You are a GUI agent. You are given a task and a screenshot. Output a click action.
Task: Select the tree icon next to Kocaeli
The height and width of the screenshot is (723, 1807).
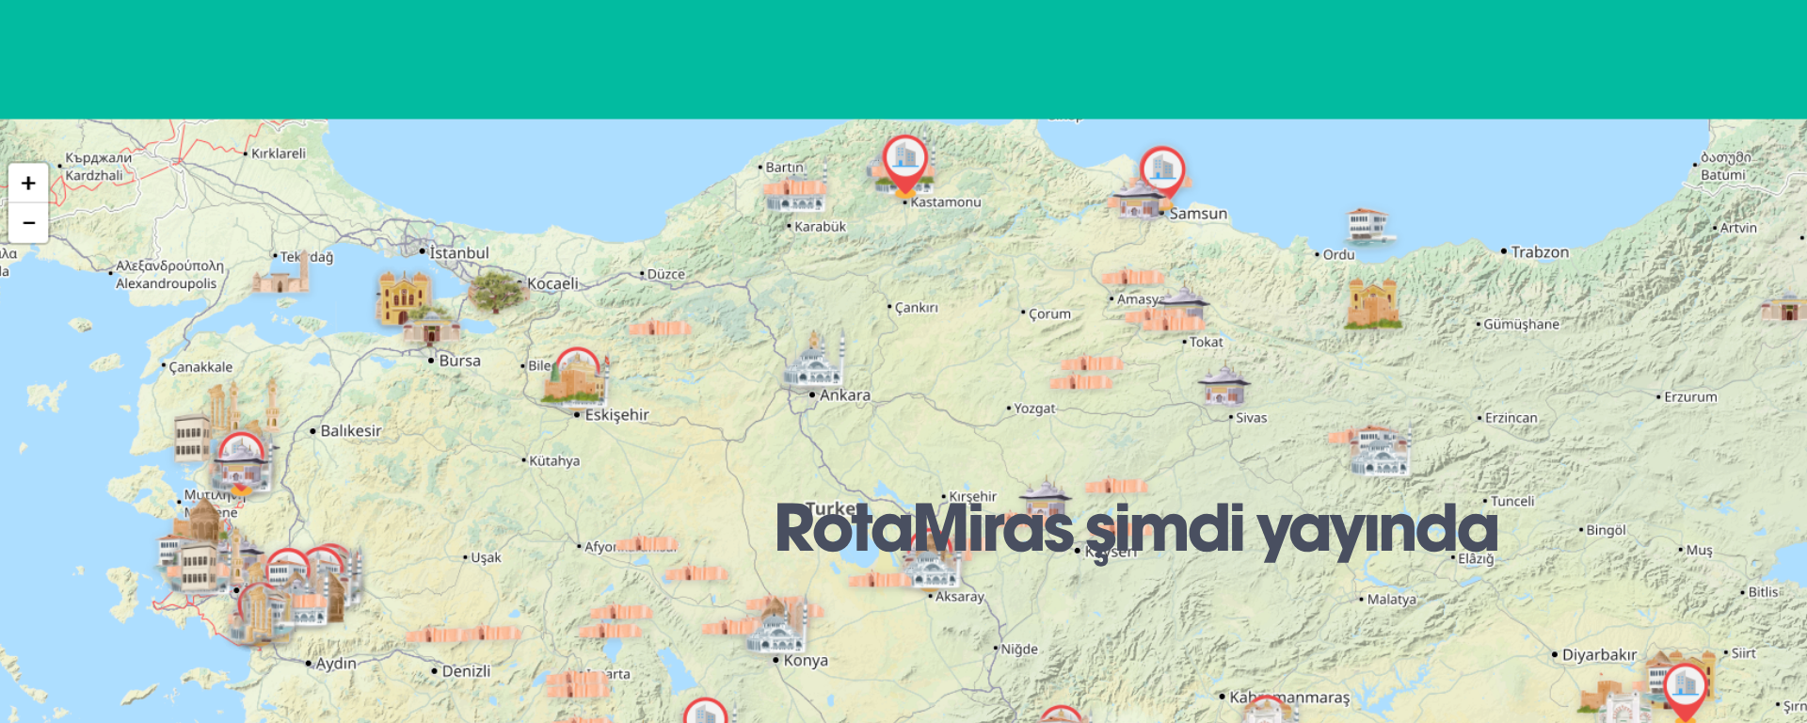pyautogui.click(x=496, y=291)
